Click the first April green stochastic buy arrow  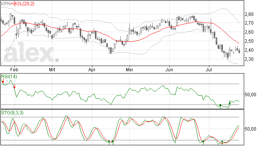point(109,143)
